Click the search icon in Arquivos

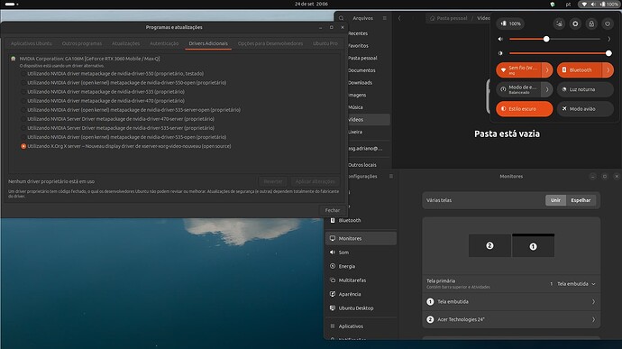point(341,18)
